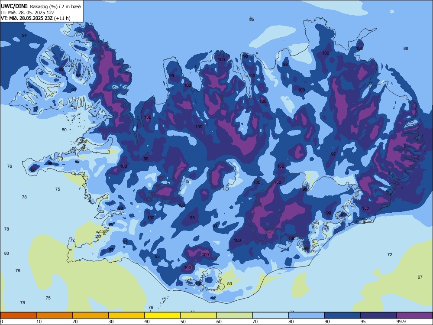Select the golden 30–40 legend swatch
Viewport: 433px width, 325px height.
126,315
